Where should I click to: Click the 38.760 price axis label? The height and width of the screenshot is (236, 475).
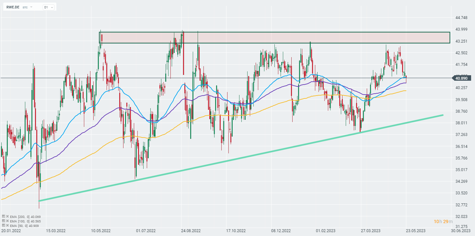click(x=461, y=111)
